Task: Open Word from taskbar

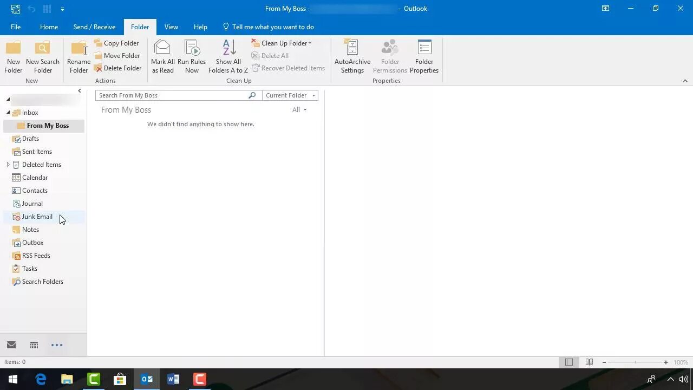Action: pyautogui.click(x=173, y=379)
